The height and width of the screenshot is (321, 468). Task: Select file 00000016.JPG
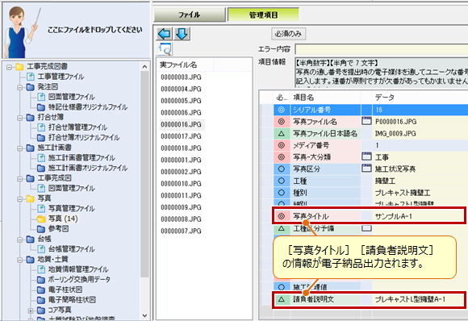point(181,124)
